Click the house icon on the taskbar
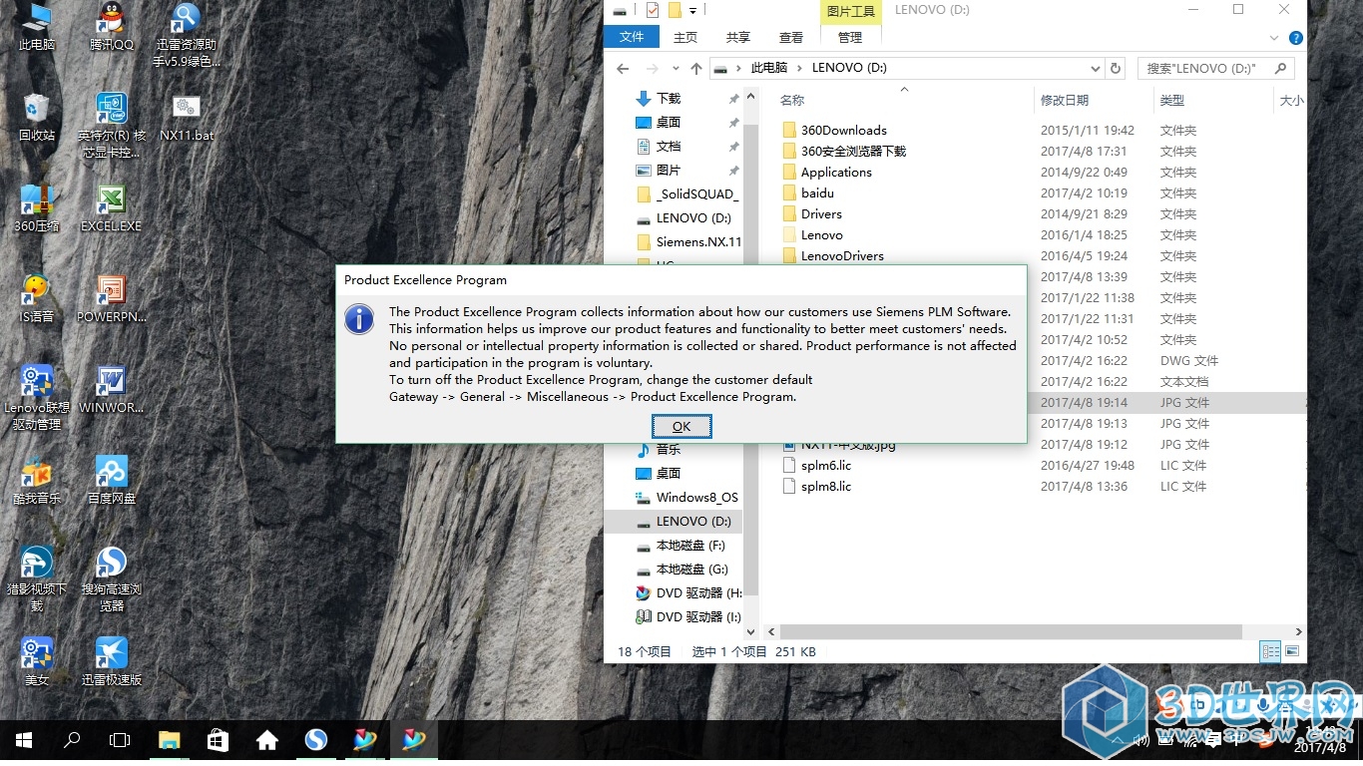The image size is (1363, 766). click(x=266, y=740)
